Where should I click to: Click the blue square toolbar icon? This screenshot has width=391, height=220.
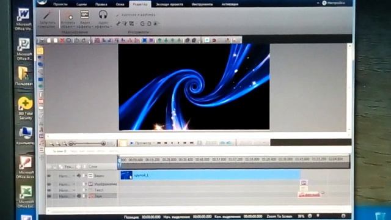click(x=144, y=40)
